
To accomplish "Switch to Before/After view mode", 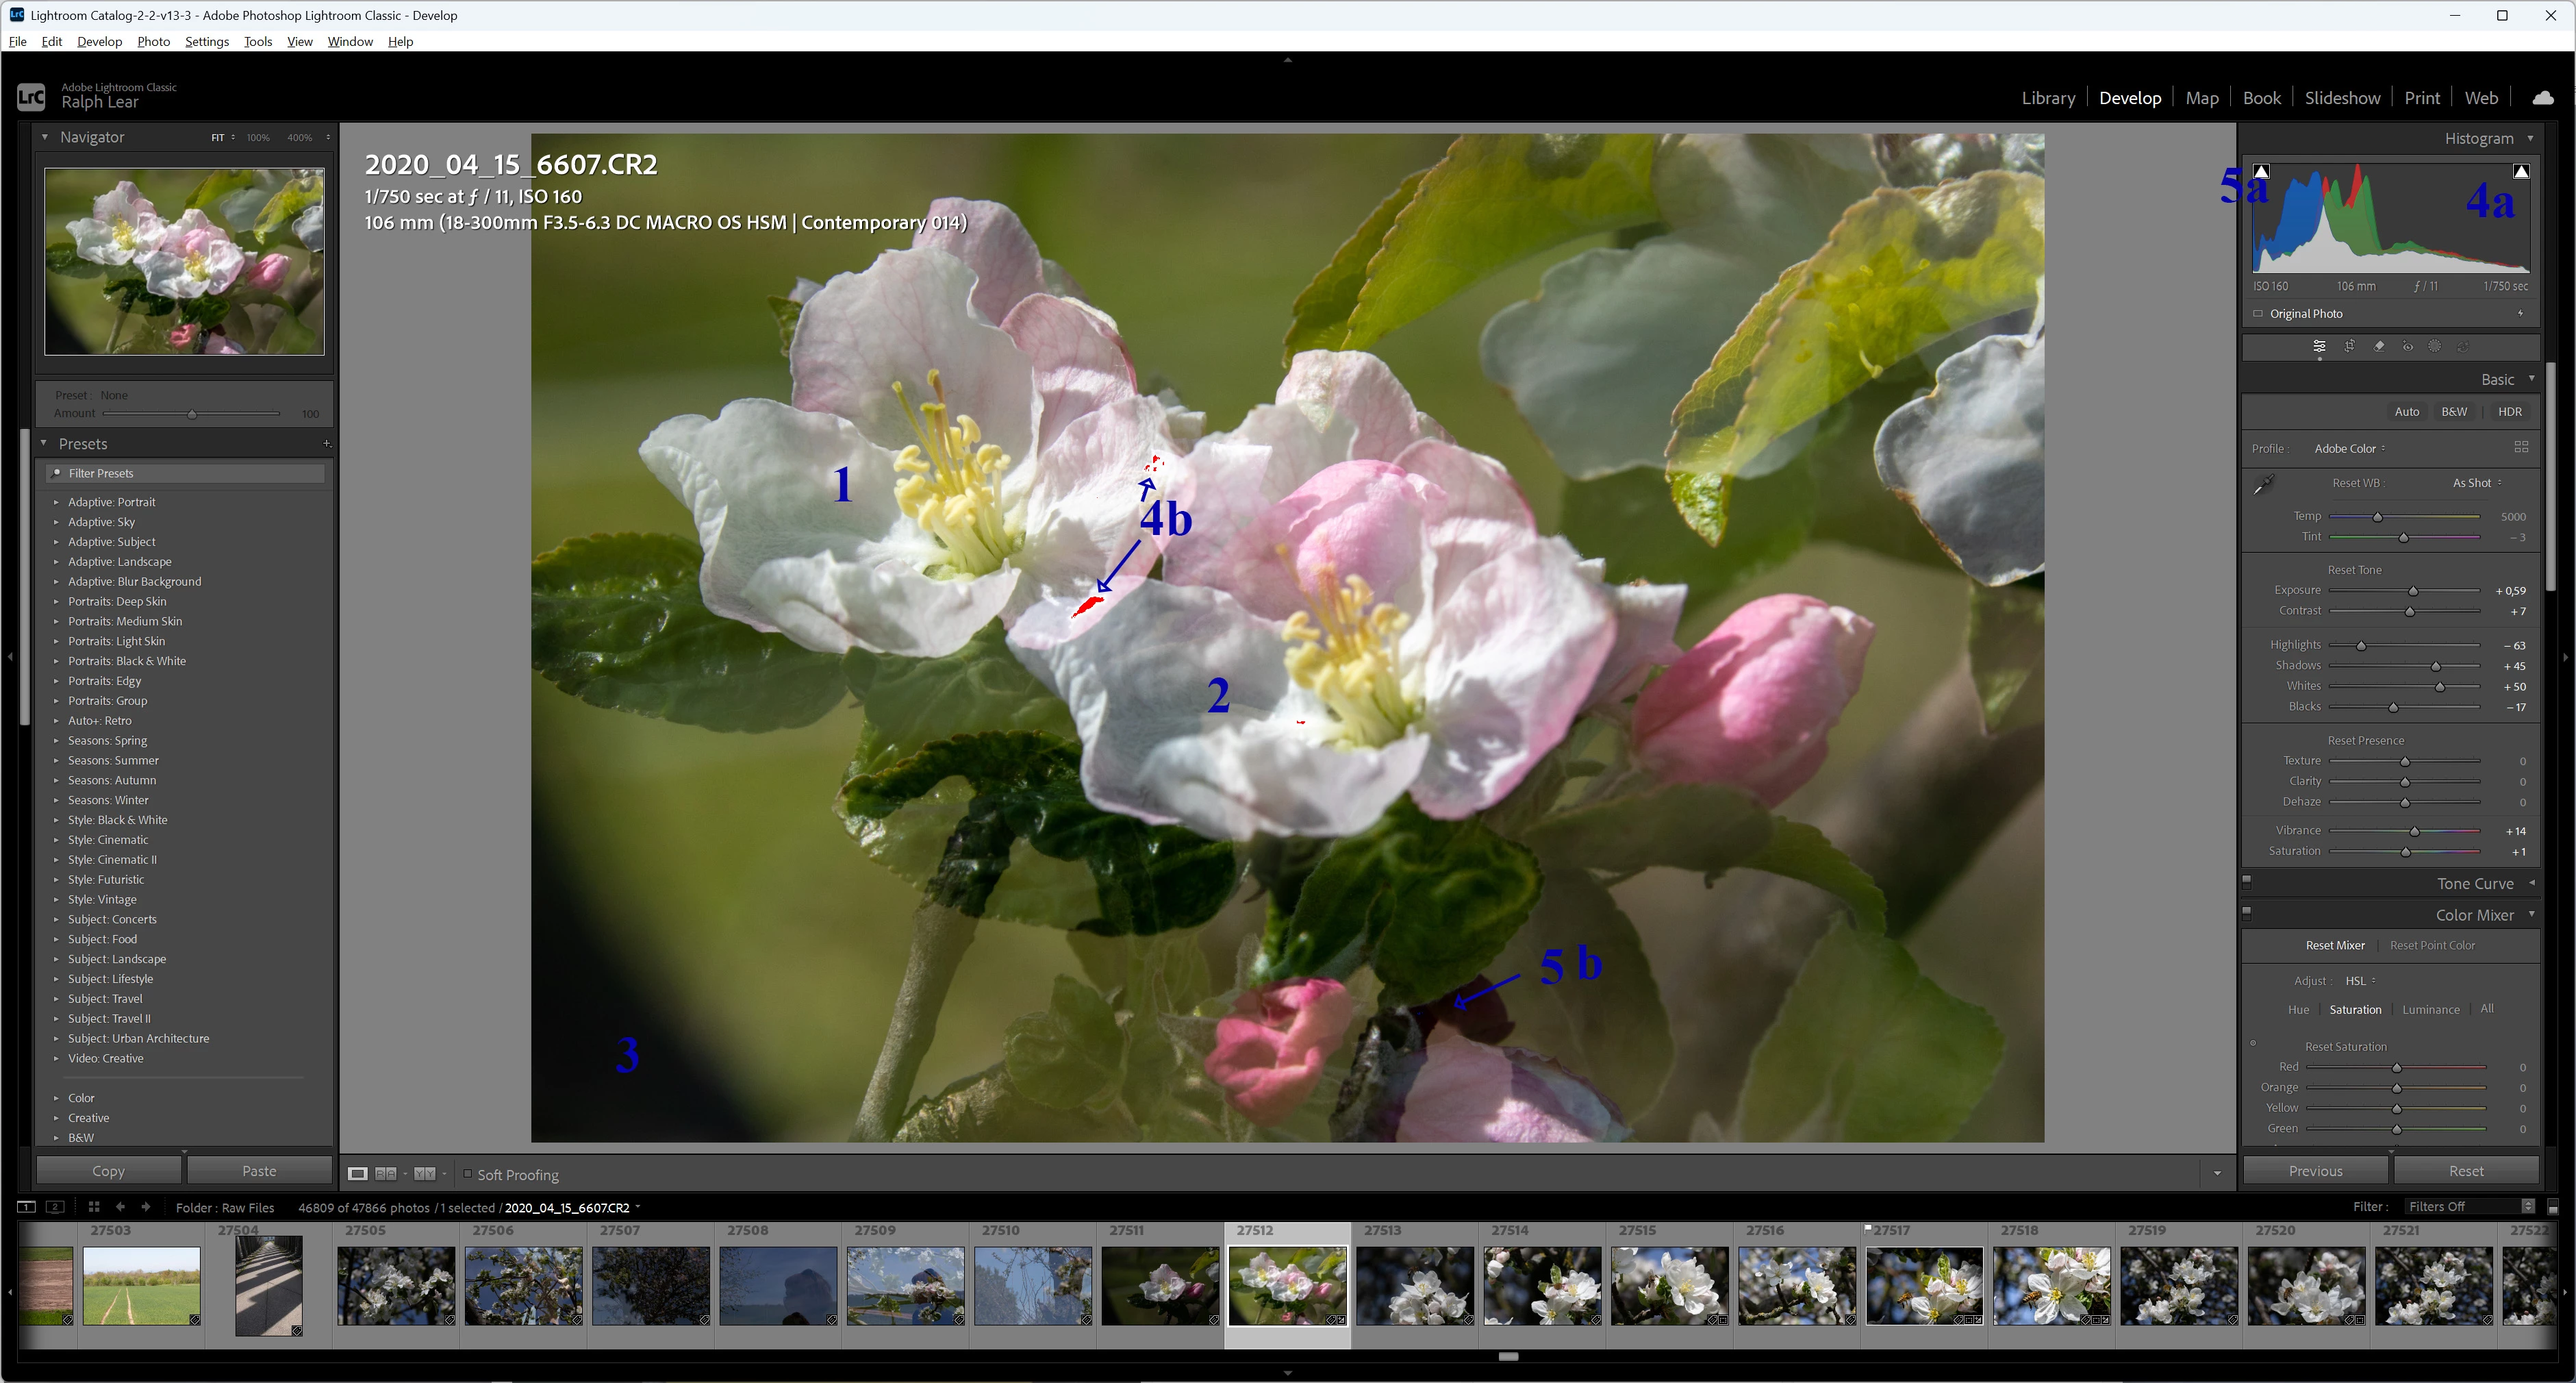I will point(386,1174).
